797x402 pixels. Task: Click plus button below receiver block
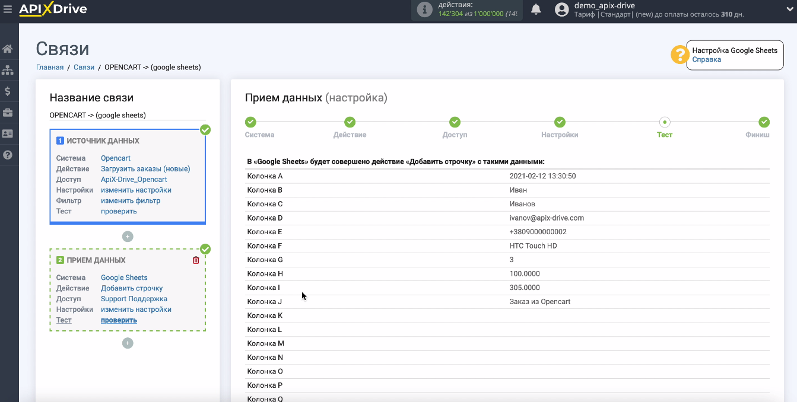[128, 343]
